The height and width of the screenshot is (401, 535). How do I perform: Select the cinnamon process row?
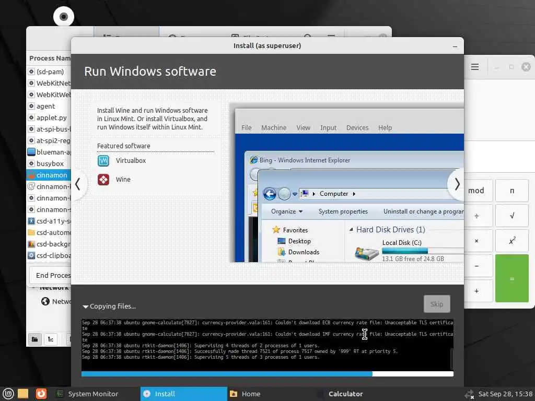(49, 175)
